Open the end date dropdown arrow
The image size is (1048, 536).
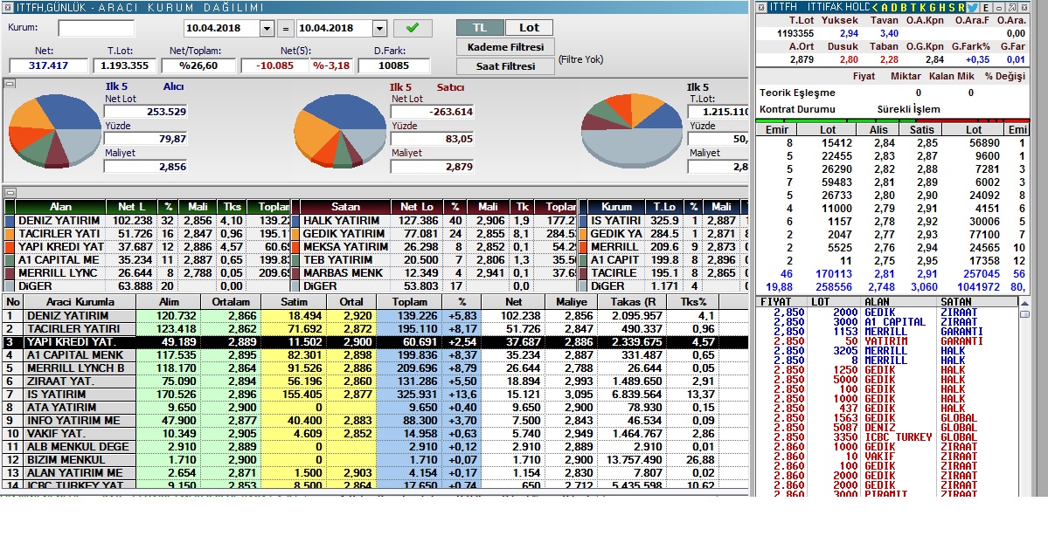379,29
